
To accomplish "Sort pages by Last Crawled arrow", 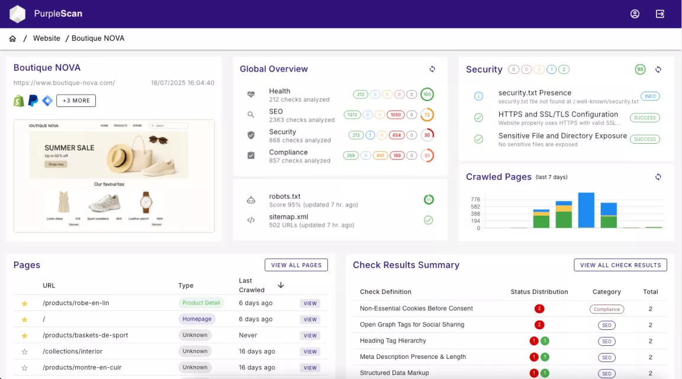I will pos(281,285).
